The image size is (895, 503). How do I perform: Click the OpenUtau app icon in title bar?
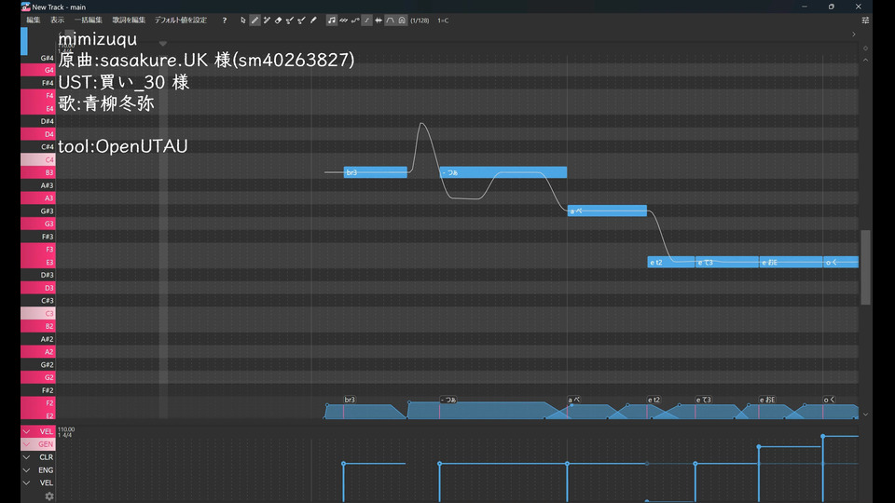coord(26,7)
